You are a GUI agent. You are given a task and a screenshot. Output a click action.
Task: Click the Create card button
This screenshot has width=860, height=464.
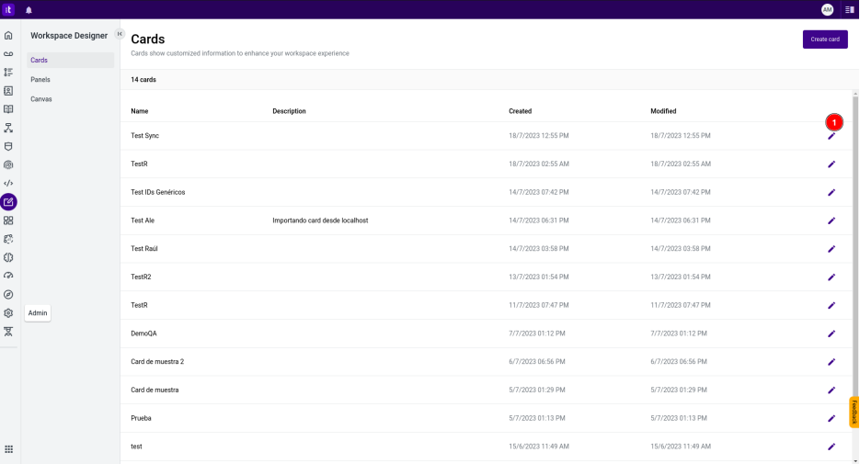coord(825,40)
